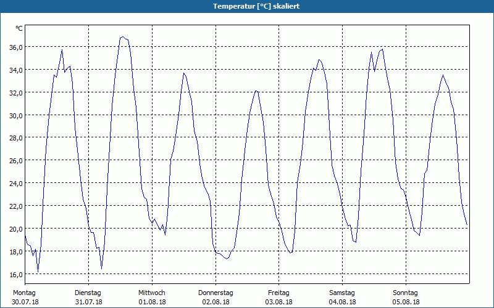
Task: Click the 22,0 y-axis label
Action: point(16,206)
